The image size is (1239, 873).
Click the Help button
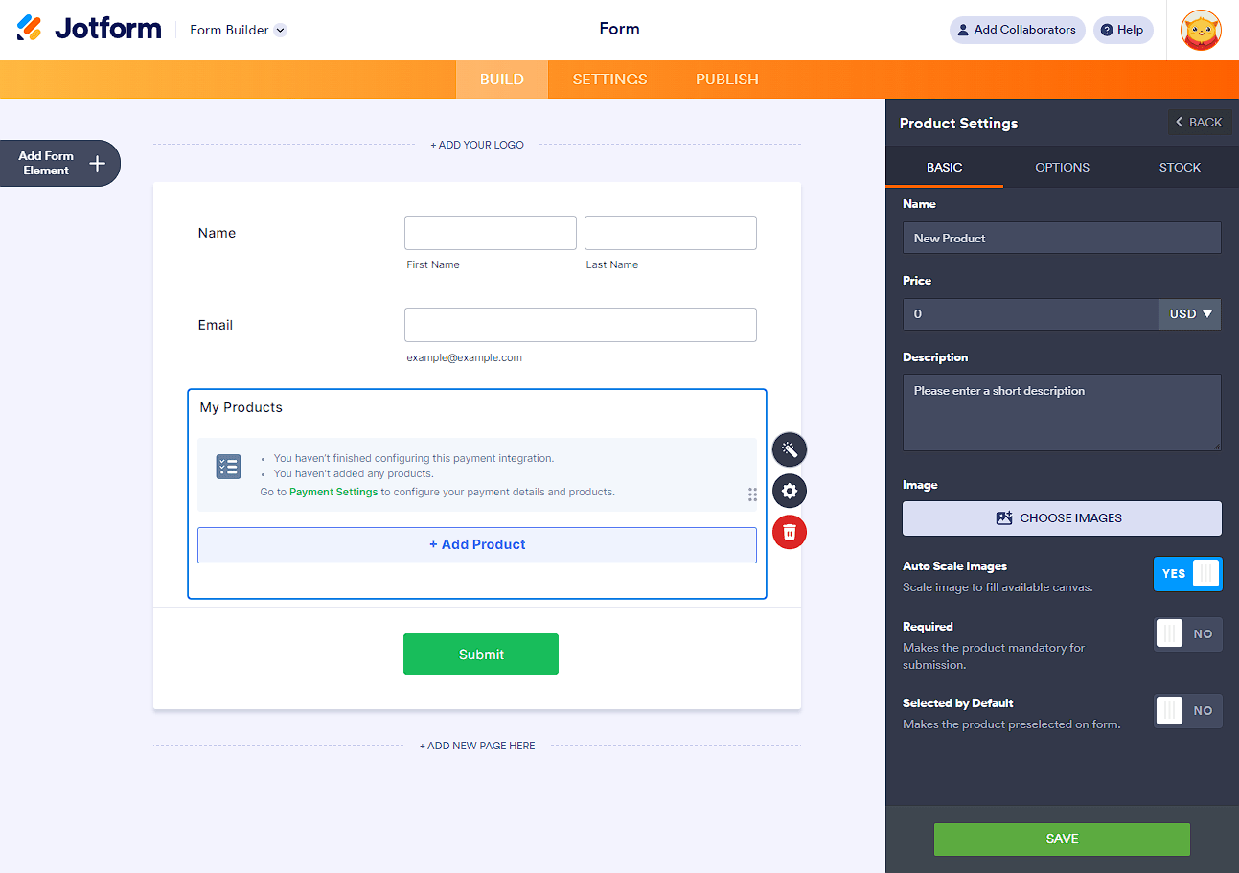[1123, 30]
